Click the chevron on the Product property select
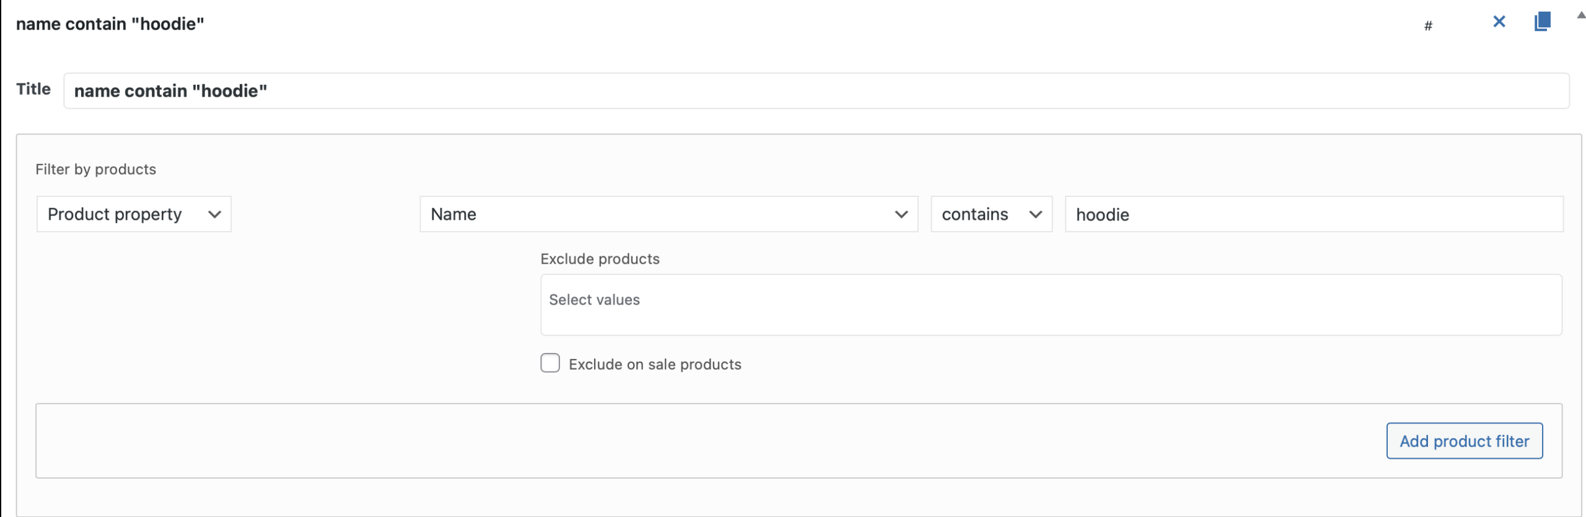 (214, 215)
